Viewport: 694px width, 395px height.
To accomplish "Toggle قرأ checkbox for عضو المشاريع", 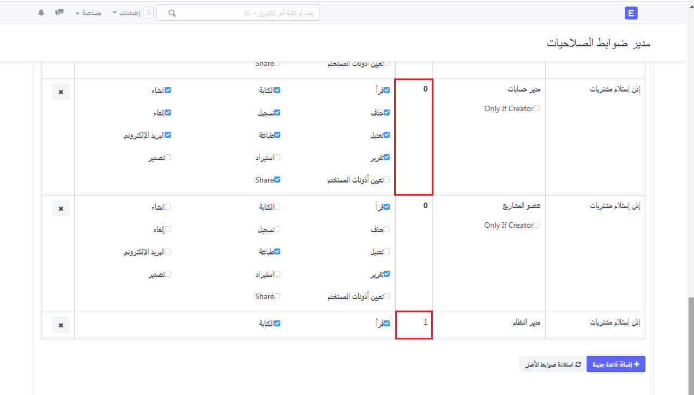I will [x=387, y=207].
